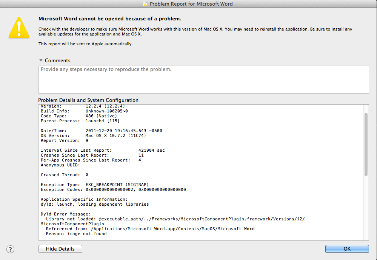The image size is (377, 260).
Task: Click the problem details scrollbar thumb
Action: point(366,145)
